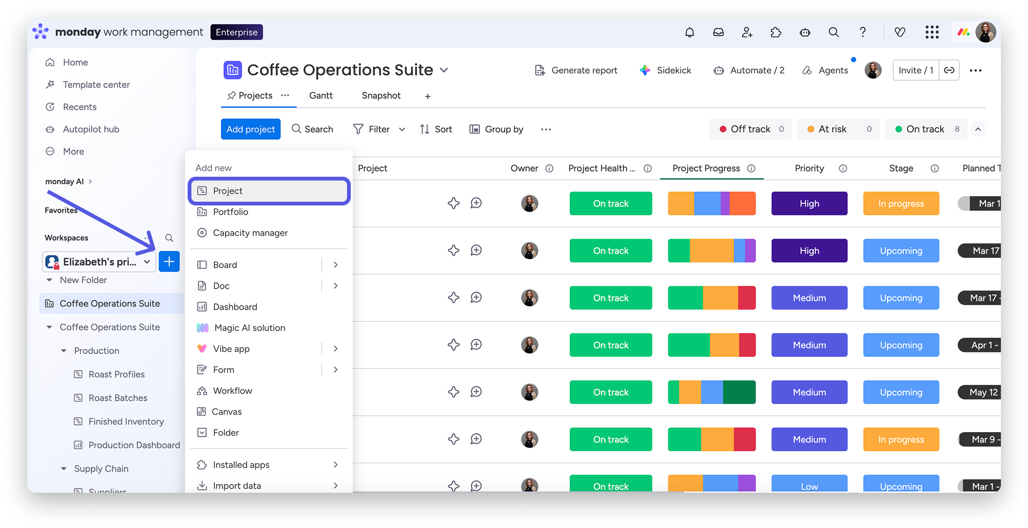Collapse the status summary bar chevron
The image size is (1028, 528).
click(978, 130)
